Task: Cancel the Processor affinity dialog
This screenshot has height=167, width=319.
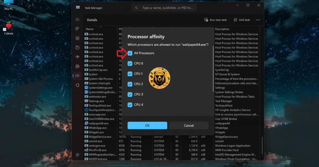Action: [189, 126]
